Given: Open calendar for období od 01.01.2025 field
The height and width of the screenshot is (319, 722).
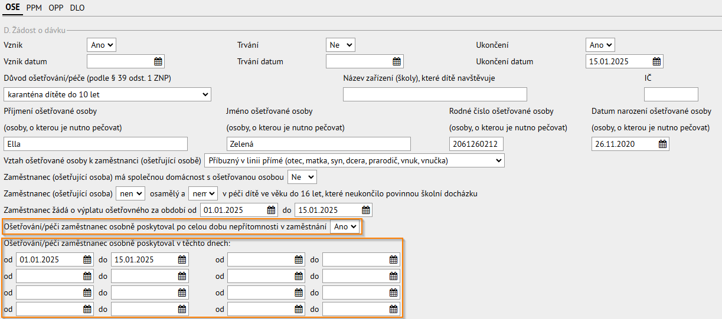Looking at the screenshot, I should 271,210.
